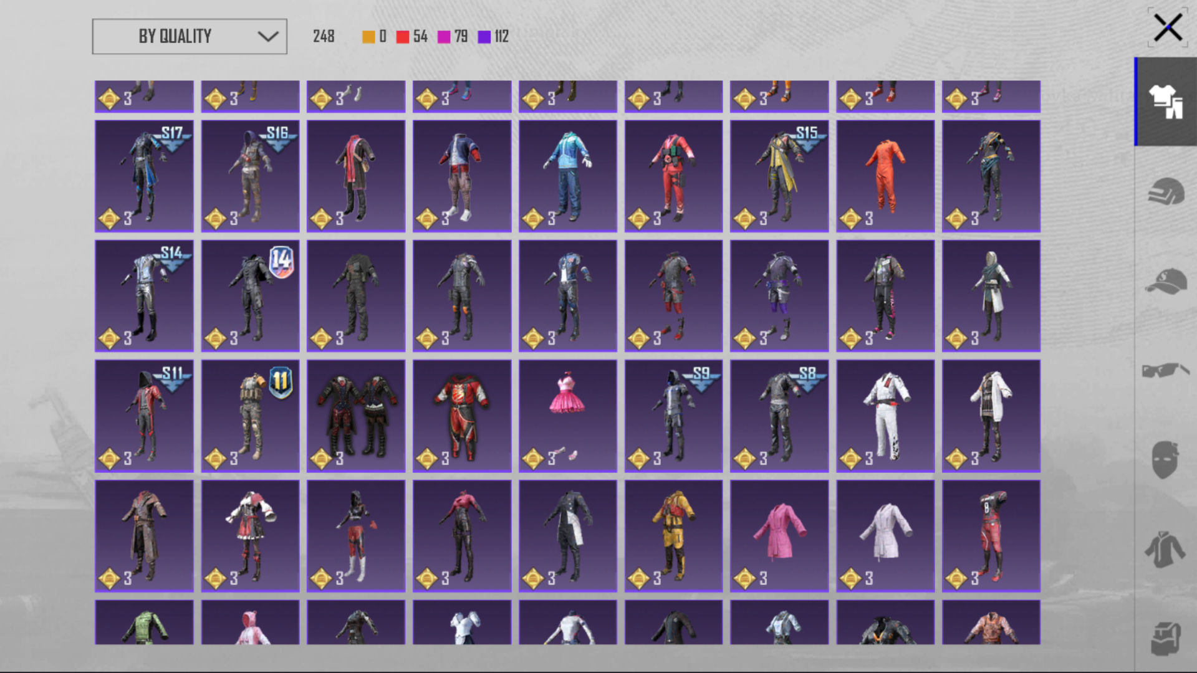Select the outfit with the 11 shield badge
This screenshot has width=1197, height=673.
(x=250, y=416)
